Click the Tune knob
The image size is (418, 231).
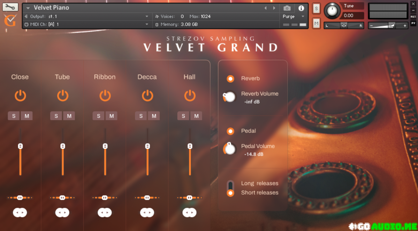332,11
